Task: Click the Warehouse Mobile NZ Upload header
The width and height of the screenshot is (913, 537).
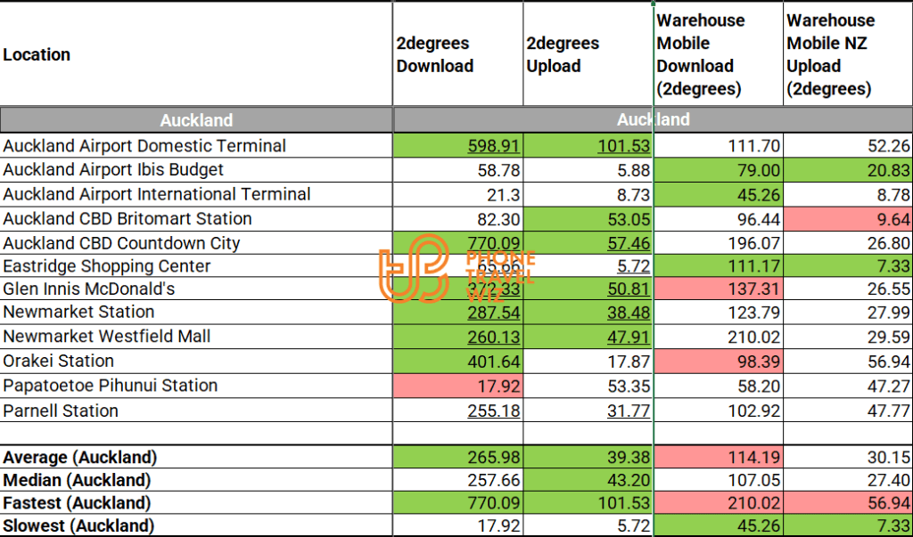Action: point(830,54)
